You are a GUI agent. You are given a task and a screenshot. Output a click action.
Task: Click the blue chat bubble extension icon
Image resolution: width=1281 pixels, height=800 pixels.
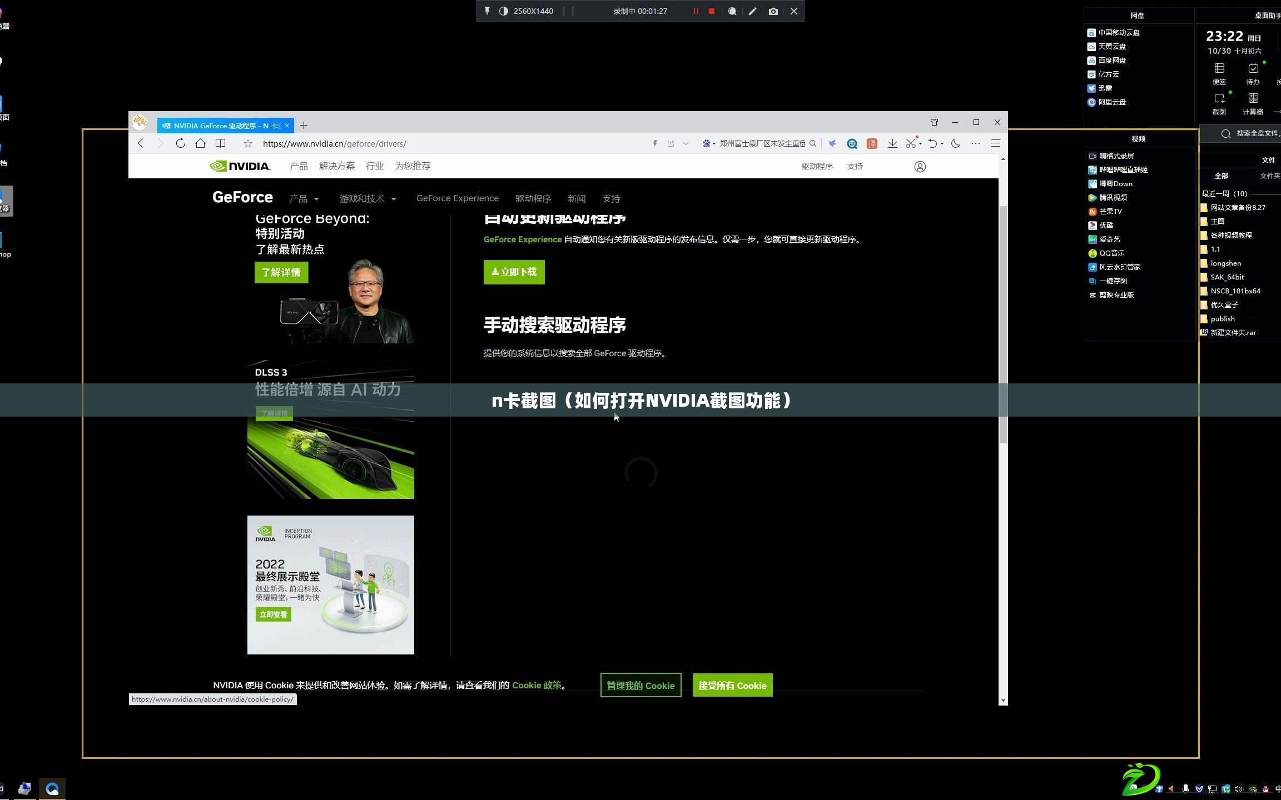pyautogui.click(x=852, y=143)
